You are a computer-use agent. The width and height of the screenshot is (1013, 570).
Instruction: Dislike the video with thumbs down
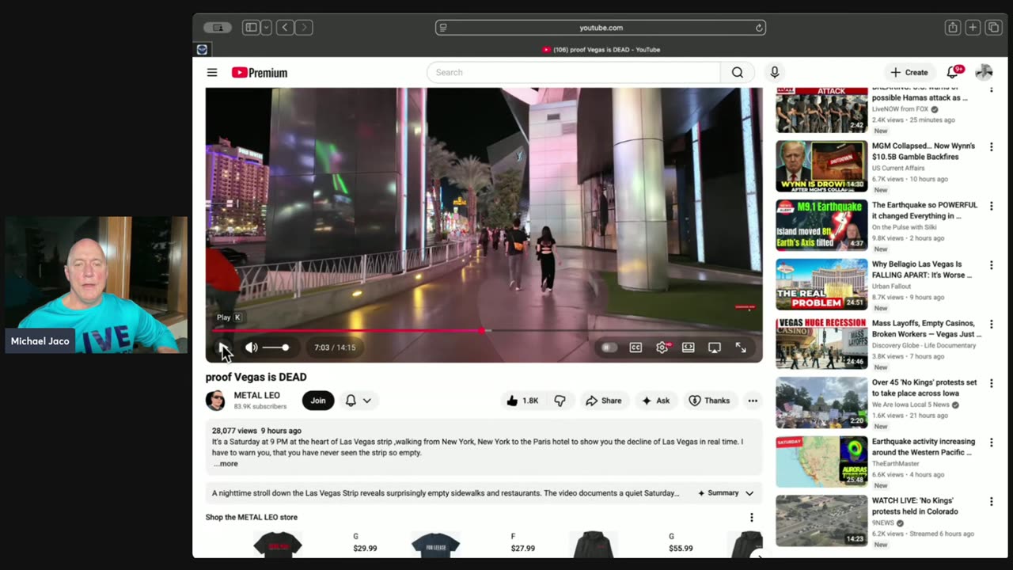[x=560, y=401]
